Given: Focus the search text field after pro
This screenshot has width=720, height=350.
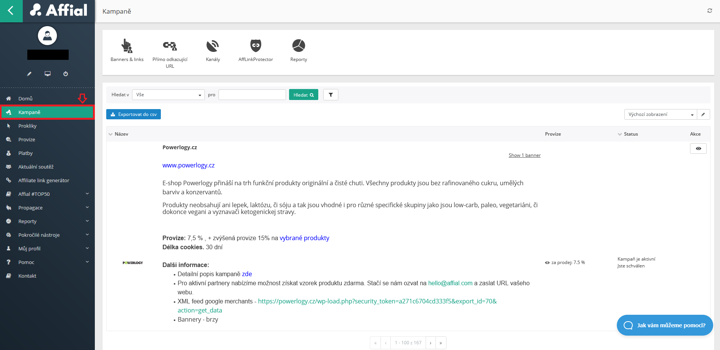Looking at the screenshot, I should coord(252,95).
